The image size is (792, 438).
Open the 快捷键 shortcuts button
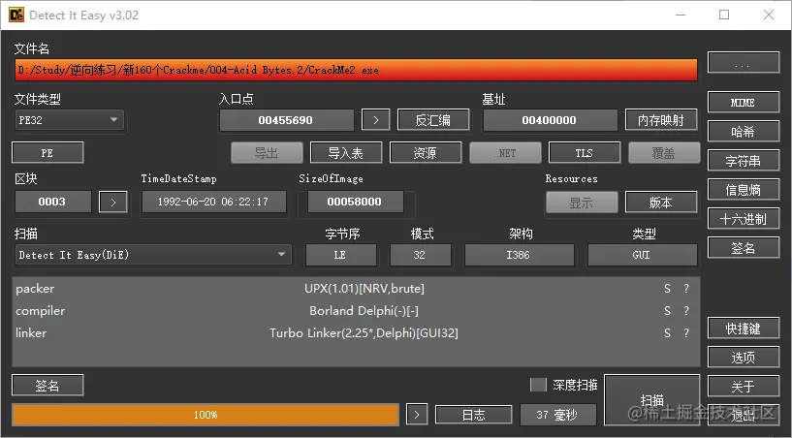(x=744, y=328)
